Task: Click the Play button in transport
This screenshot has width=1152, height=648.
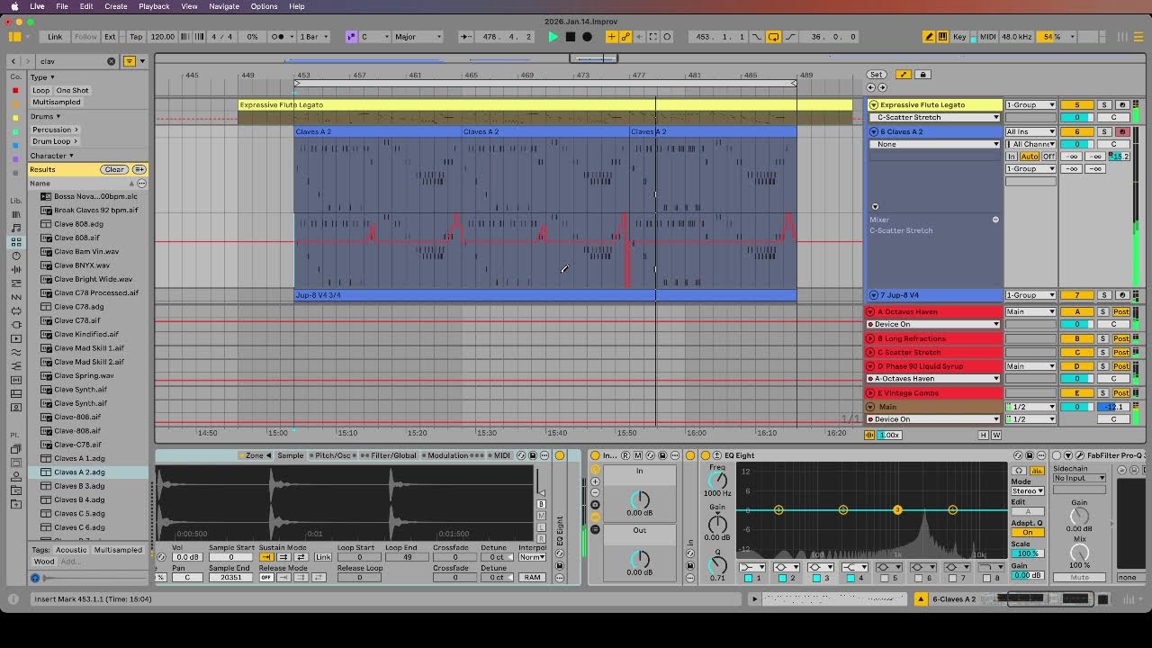Action: pyautogui.click(x=553, y=37)
